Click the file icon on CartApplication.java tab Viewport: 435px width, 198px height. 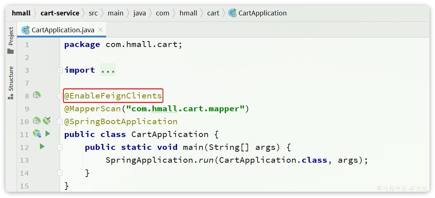click(25, 30)
